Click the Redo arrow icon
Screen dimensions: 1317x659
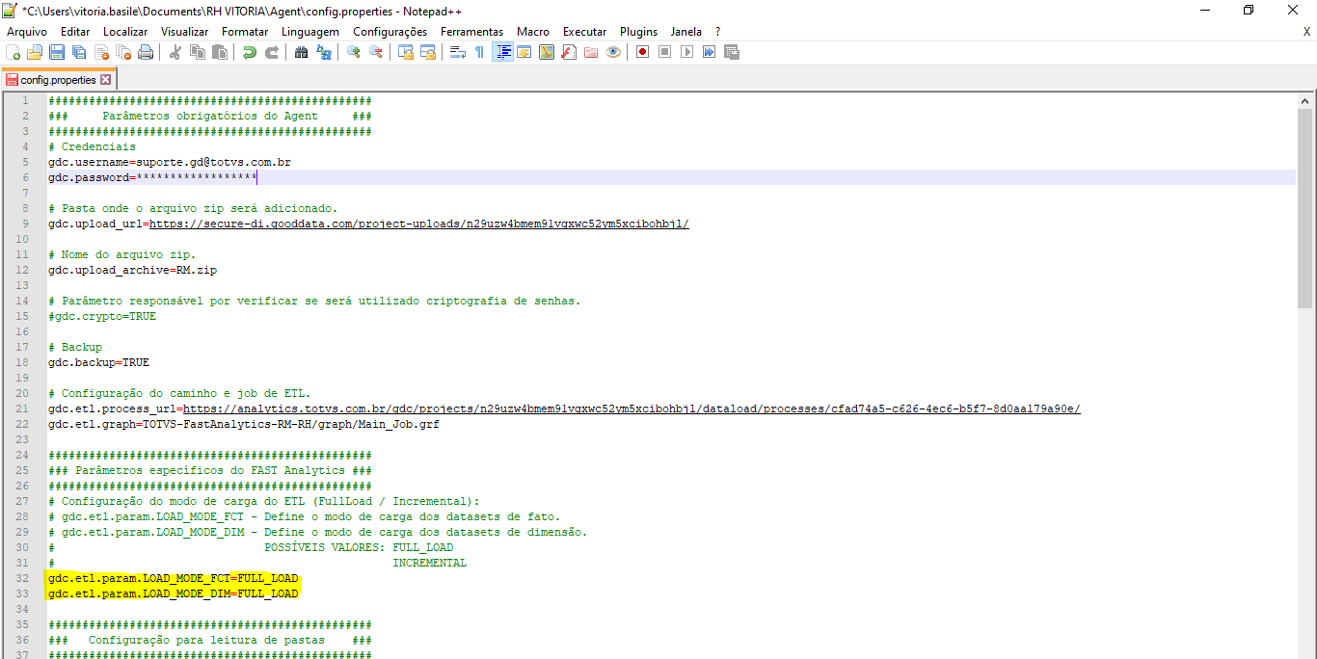tap(272, 52)
